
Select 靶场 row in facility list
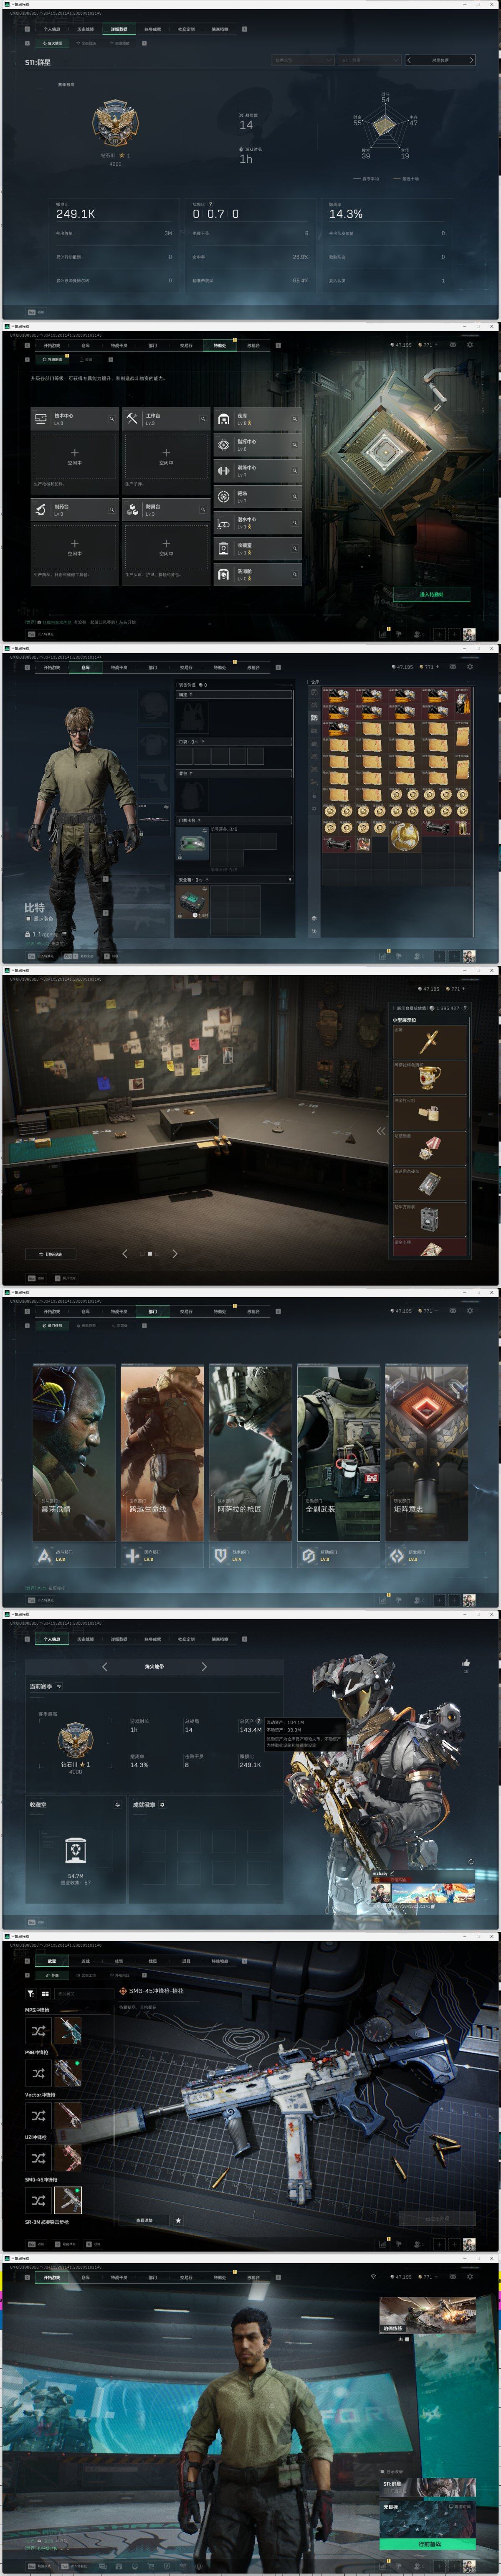(257, 496)
